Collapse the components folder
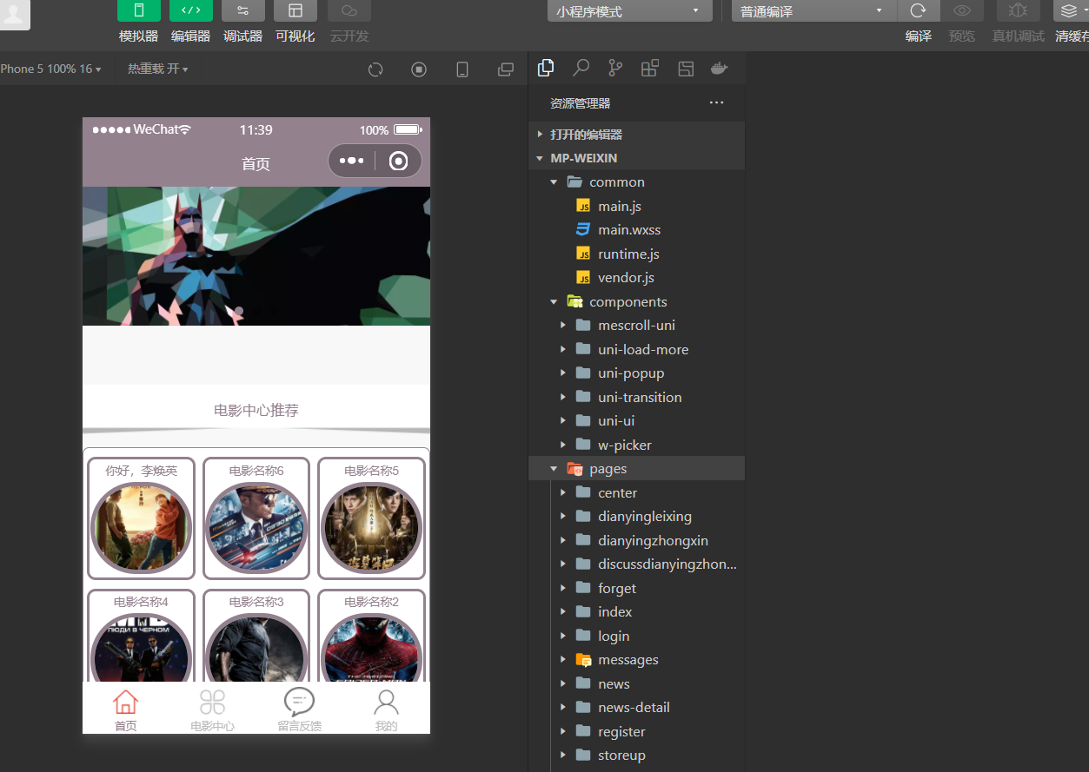Viewport: 1089px width, 772px height. tap(636, 301)
